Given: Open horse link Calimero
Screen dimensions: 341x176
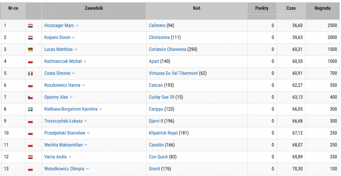Looking at the screenshot, I should (157, 26).
